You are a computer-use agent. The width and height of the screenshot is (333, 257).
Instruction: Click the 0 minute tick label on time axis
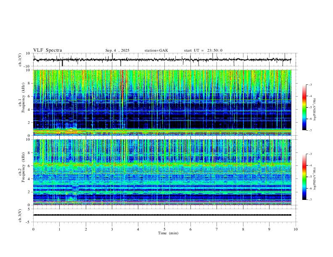(x=33, y=229)
